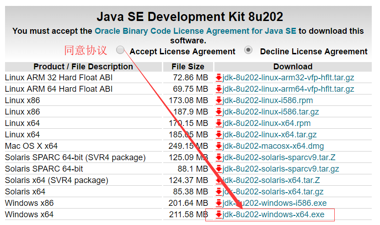The width and height of the screenshot is (380, 225).
Task: Download jdk-8u202-linux-x64.rpm
Action: click(266, 123)
